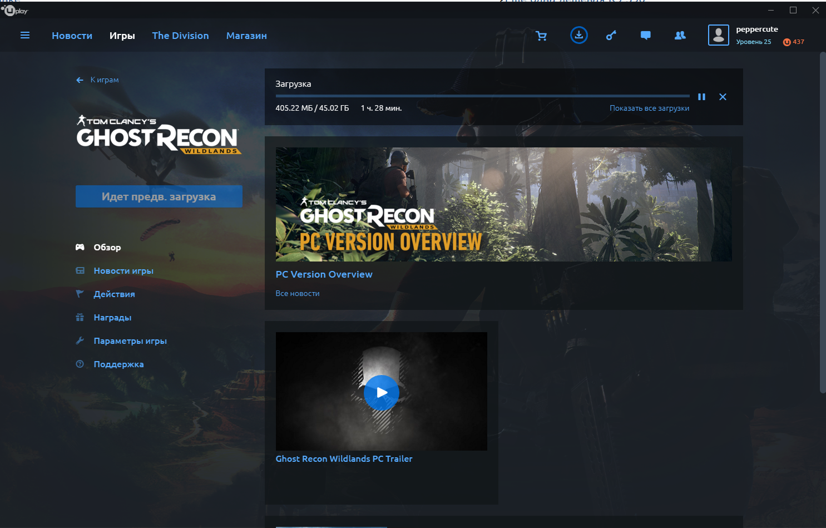Screen dimensions: 826x528
Task: Click the 405.22 МБ / 45.02 ГБ text
Action: coord(312,108)
